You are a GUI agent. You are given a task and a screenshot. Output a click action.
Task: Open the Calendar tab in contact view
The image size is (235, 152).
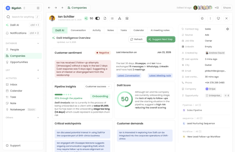coord(139,30)
